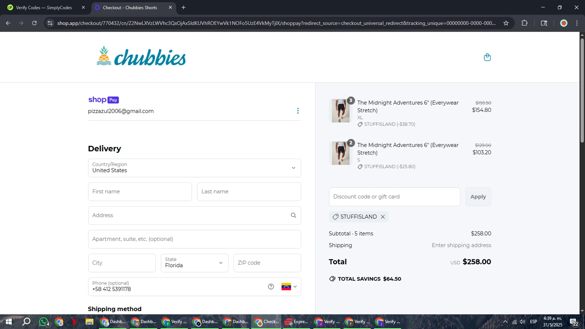Open the shopping bag cart icon

click(x=487, y=57)
